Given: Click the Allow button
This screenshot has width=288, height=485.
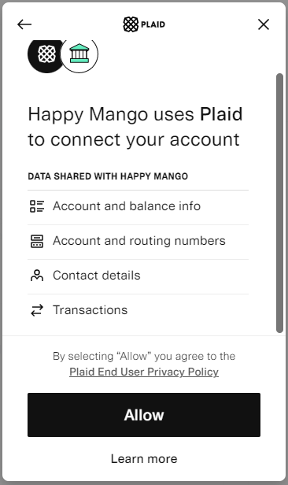Looking at the screenshot, I should click(x=144, y=415).
